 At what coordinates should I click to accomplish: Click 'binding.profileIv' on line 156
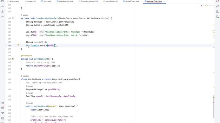click(55, 120)
